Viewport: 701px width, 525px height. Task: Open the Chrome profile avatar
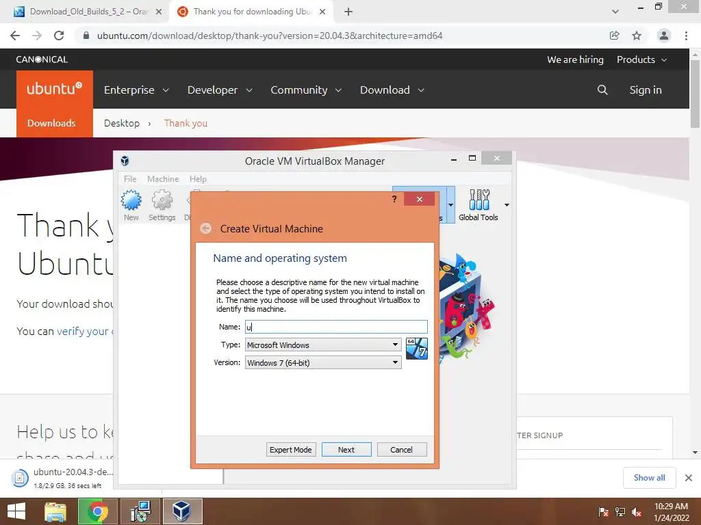click(x=664, y=36)
